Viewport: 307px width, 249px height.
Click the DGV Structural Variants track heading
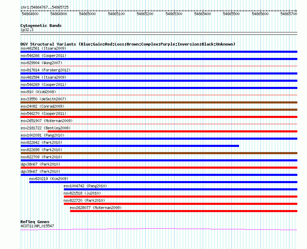(128, 44)
